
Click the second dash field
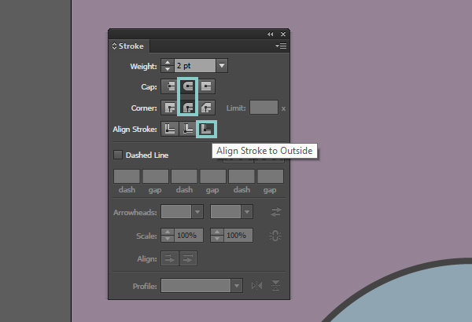click(x=184, y=176)
